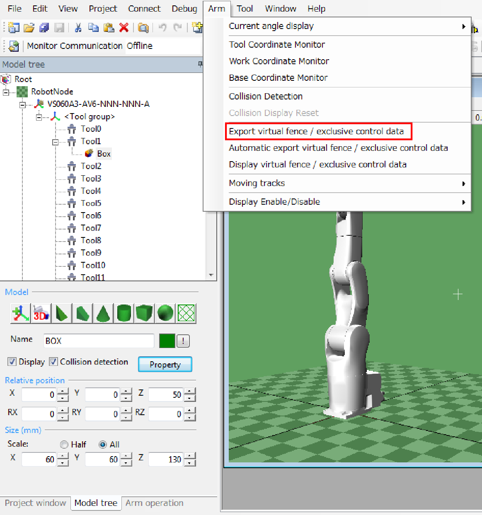This screenshot has width=482, height=515.
Task: Click the scissors cut icon in toolbar
Action: pos(78,28)
